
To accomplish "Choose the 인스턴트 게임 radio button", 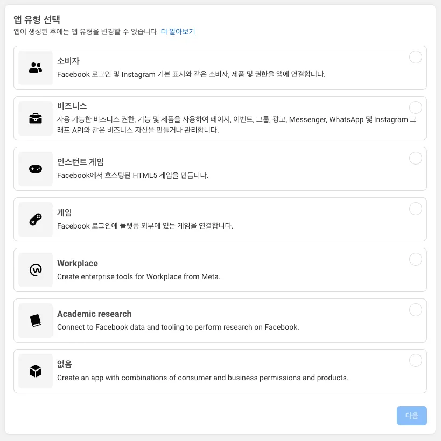I will 416,158.
